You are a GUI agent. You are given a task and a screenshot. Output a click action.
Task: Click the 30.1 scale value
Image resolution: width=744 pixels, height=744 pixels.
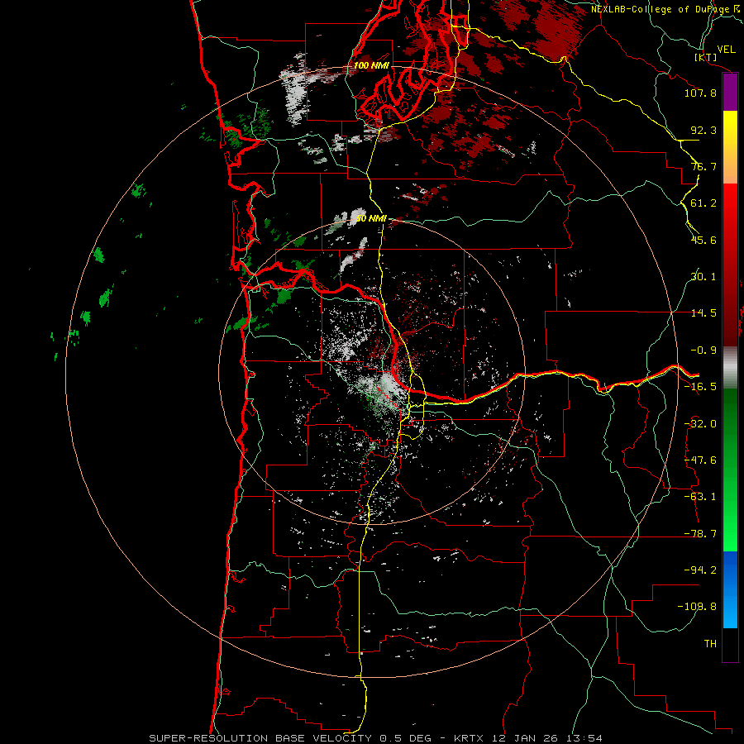click(x=703, y=277)
